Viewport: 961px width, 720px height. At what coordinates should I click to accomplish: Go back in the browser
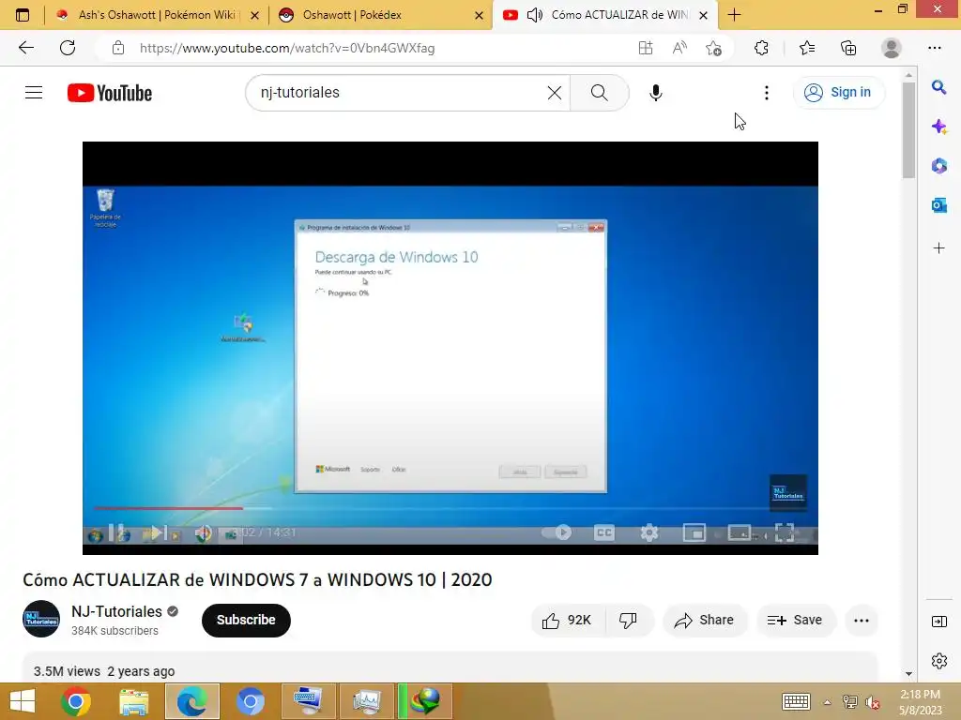pyautogui.click(x=25, y=48)
